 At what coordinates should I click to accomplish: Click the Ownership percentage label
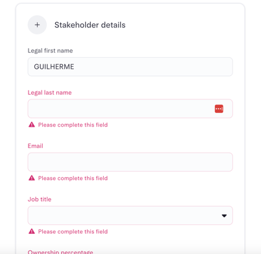pyautogui.click(x=60, y=252)
